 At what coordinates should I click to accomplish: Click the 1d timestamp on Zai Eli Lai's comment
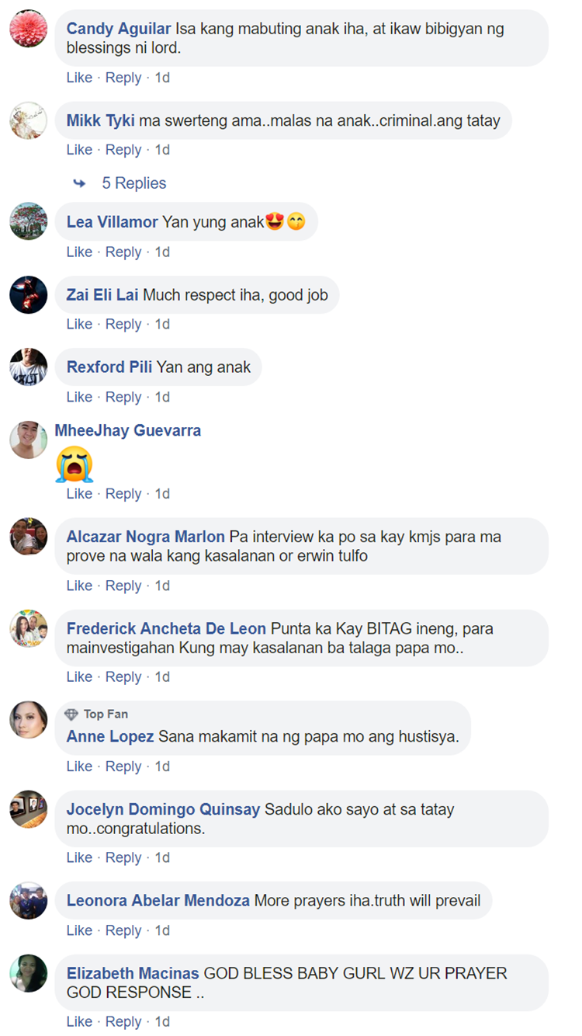pyautogui.click(x=162, y=325)
